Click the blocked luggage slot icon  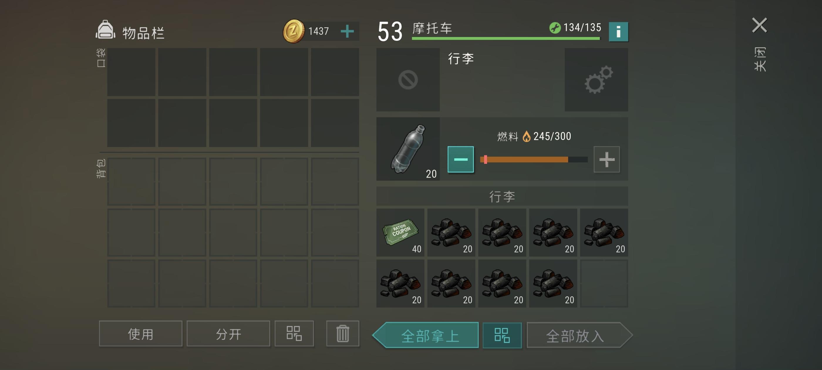tap(408, 80)
